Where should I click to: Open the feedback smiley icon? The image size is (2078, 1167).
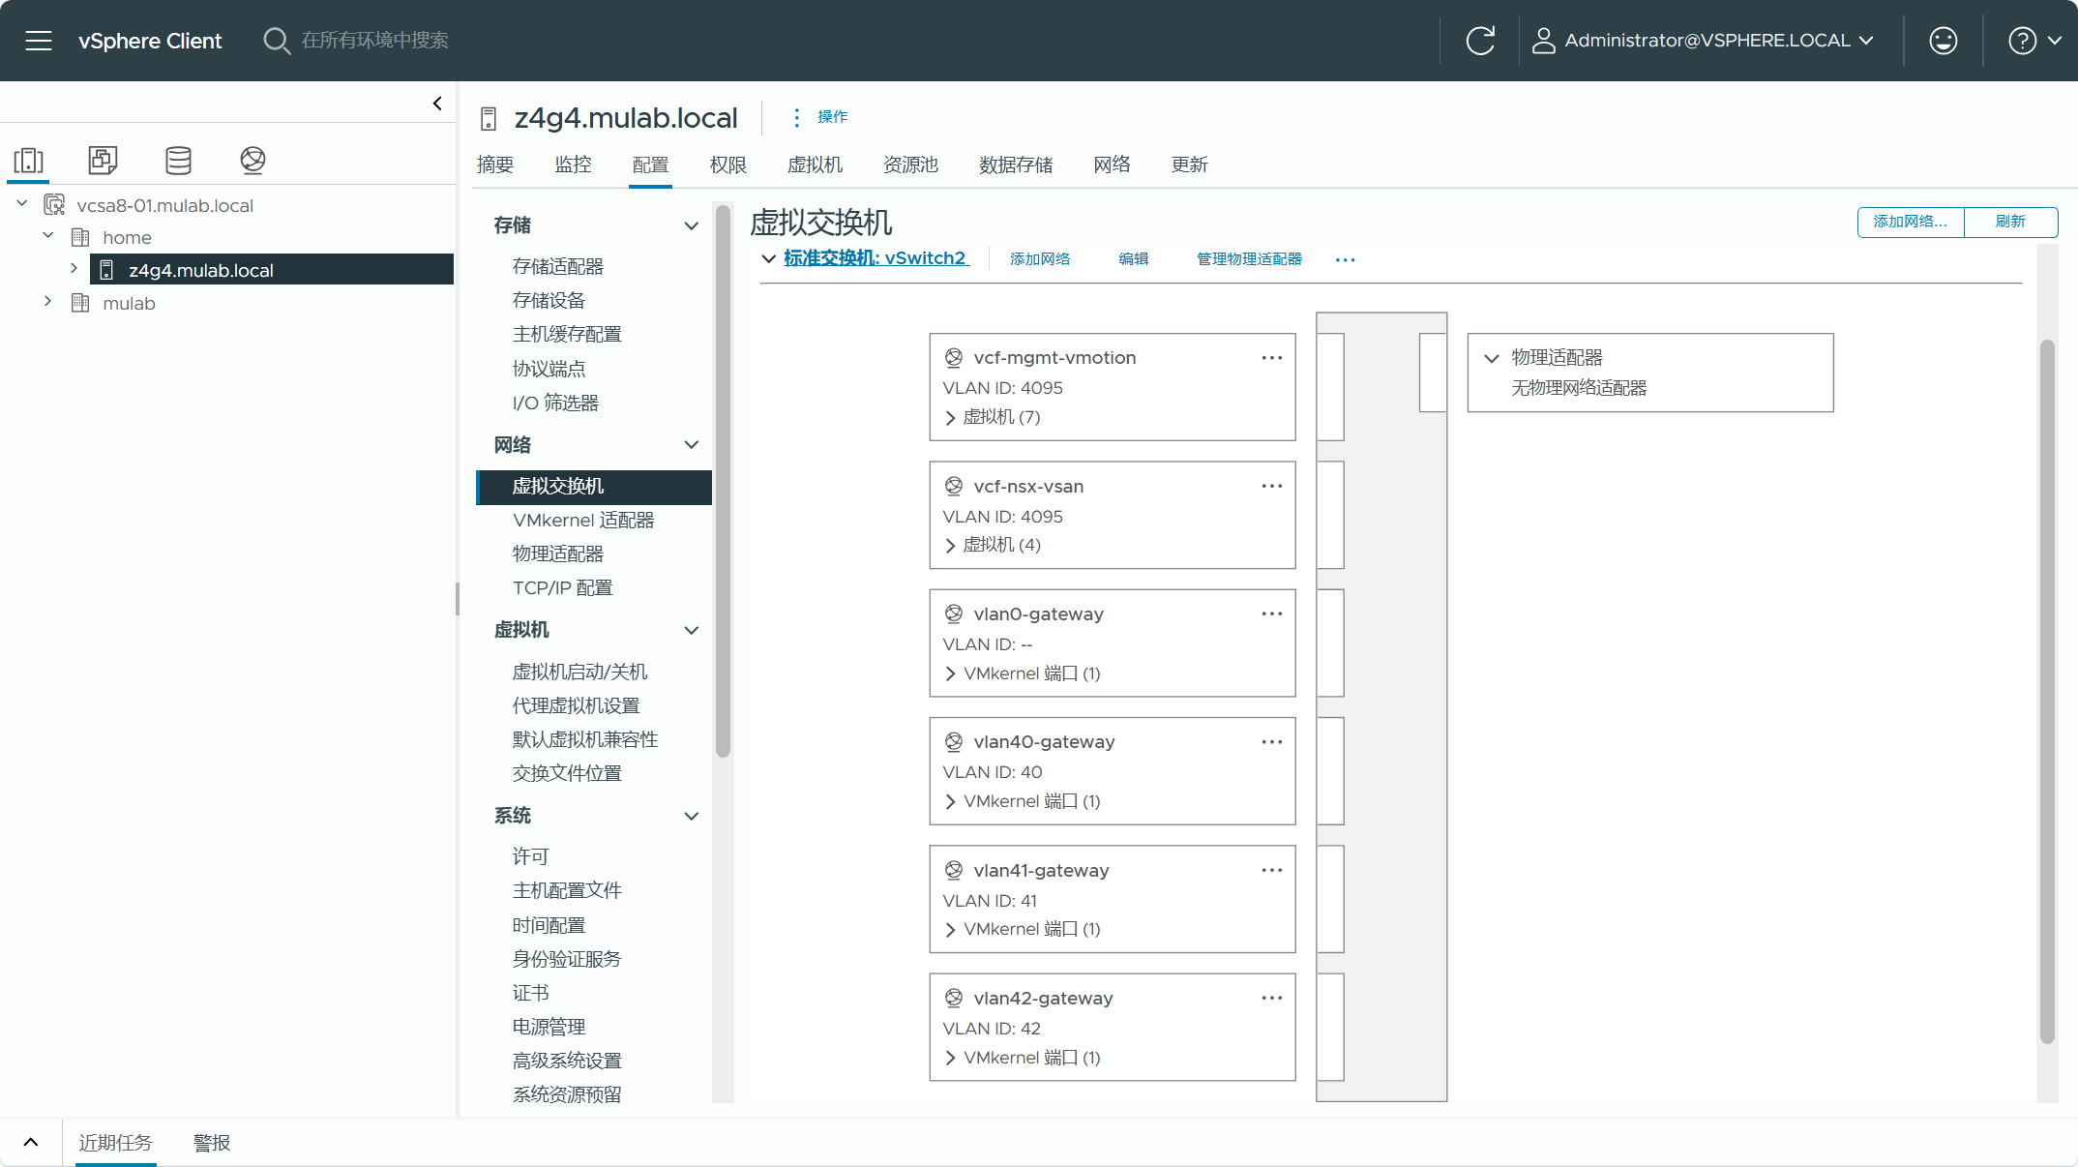[x=1943, y=41]
